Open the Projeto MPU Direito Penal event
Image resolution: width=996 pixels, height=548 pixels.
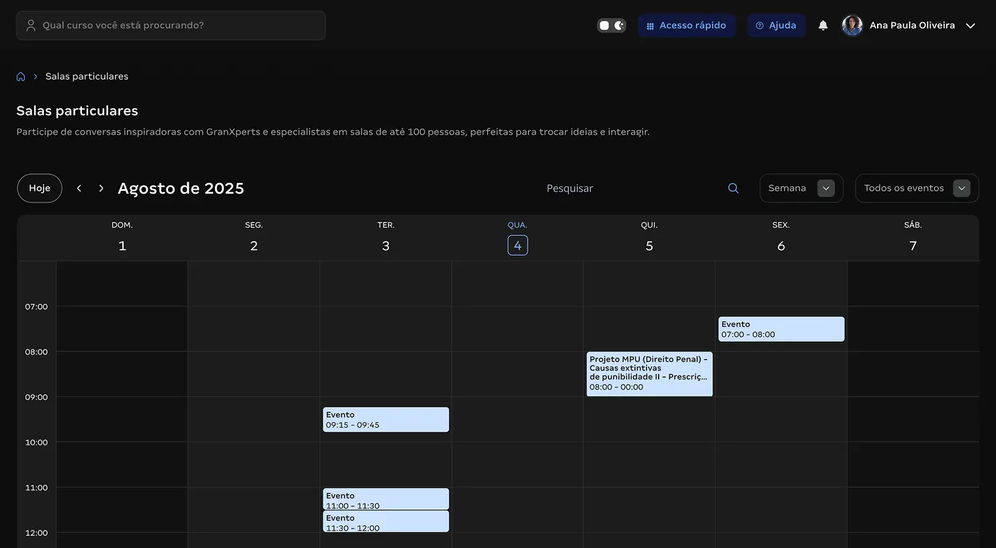point(649,373)
